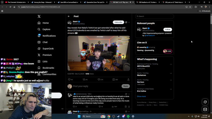Open the Lists icon in the sidebar

pyautogui.click(x=39, y=61)
